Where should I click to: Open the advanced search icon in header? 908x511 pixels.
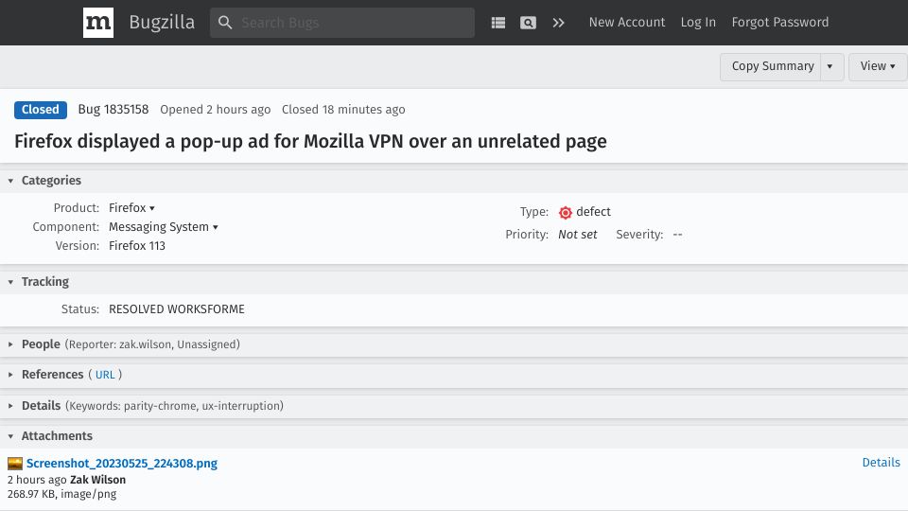pos(528,23)
